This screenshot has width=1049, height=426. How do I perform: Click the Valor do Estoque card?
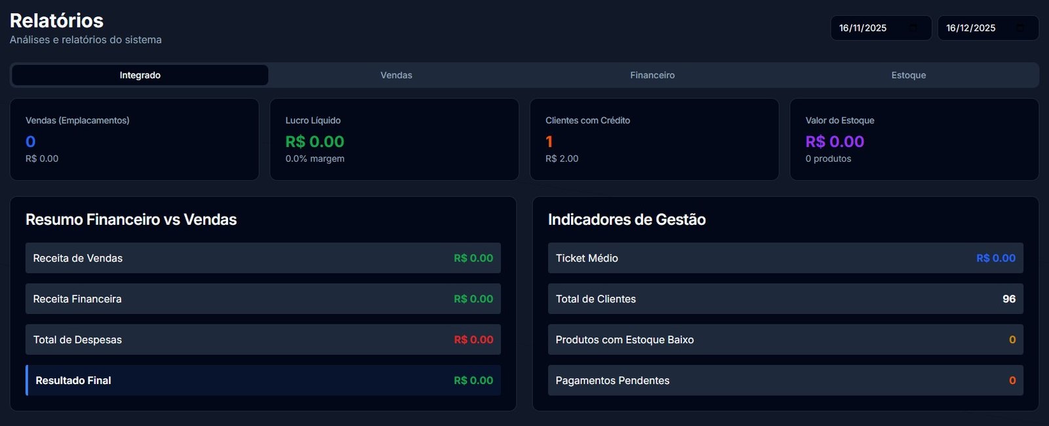point(914,140)
